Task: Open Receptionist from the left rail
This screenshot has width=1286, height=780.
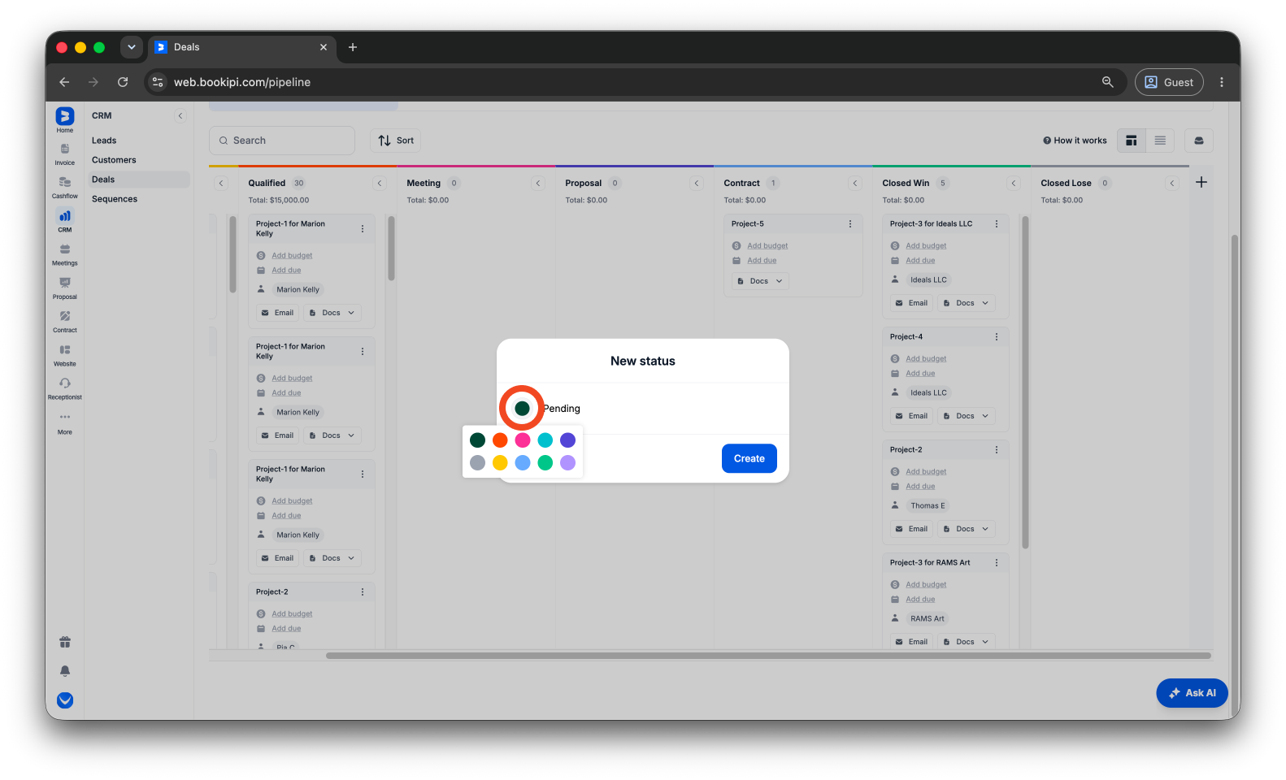Action: click(x=65, y=388)
